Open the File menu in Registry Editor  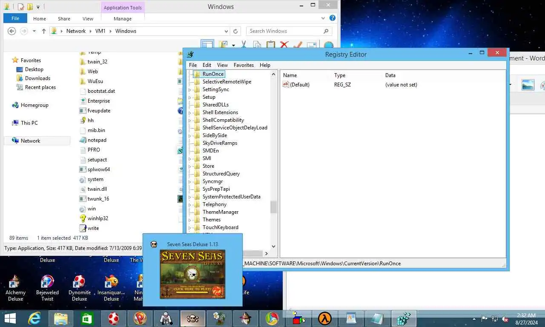point(193,65)
